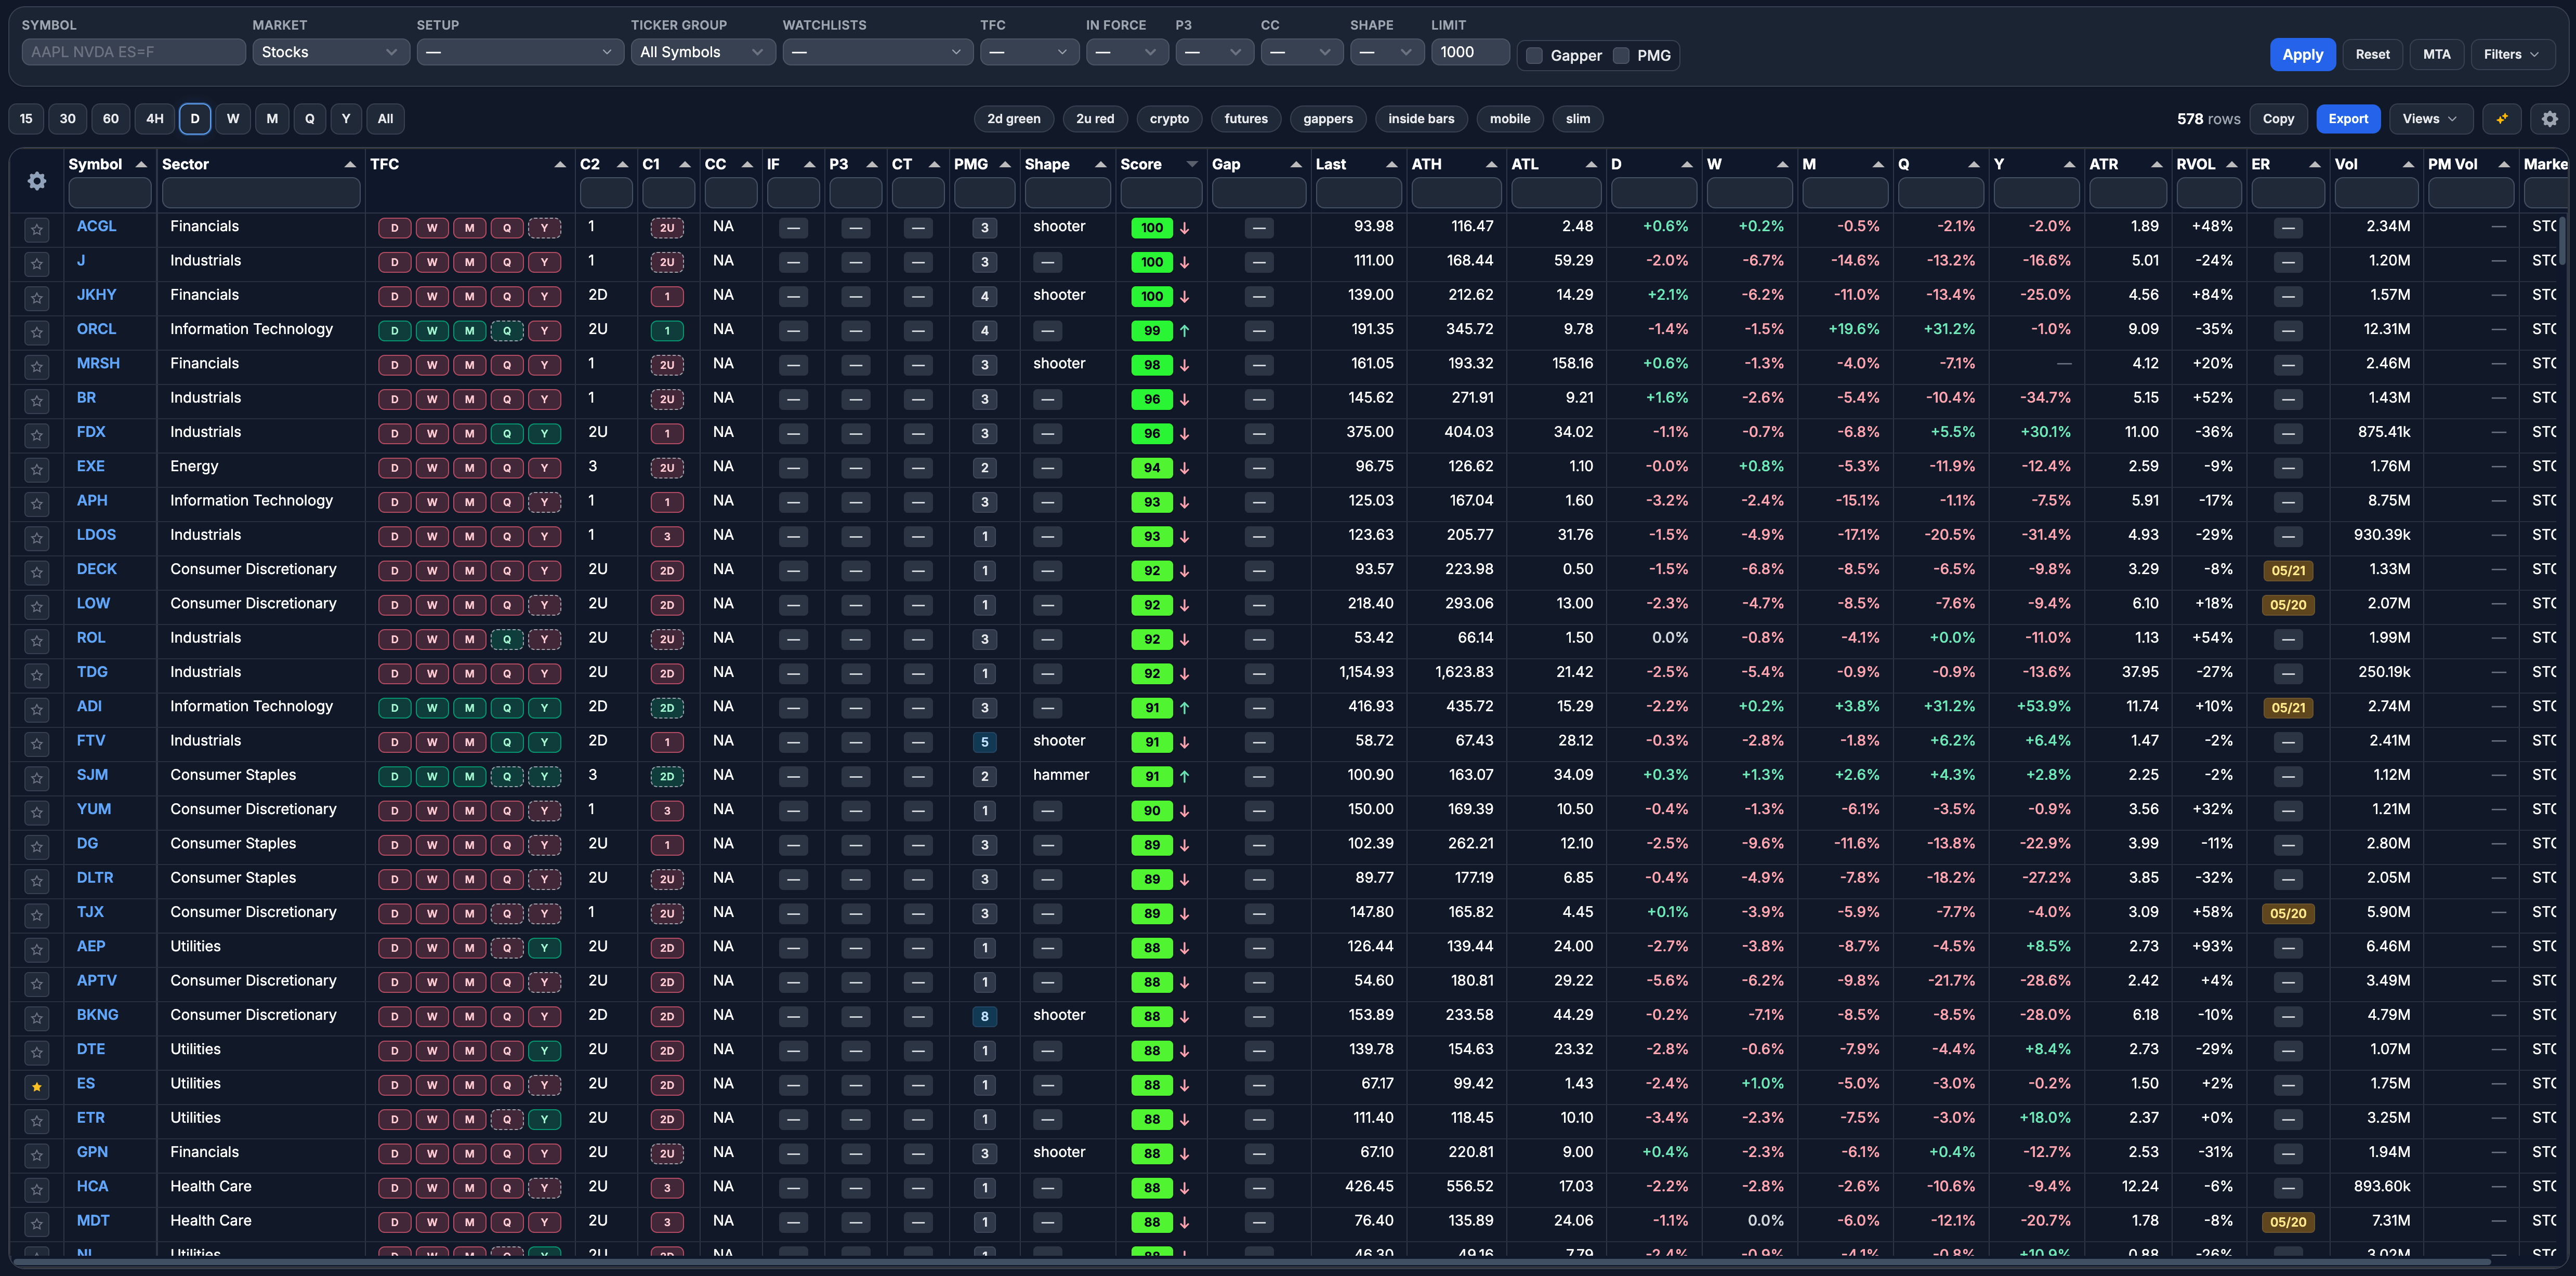Sort by RVOL column arrow
The image size is (2576, 1276).
click(2231, 164)
